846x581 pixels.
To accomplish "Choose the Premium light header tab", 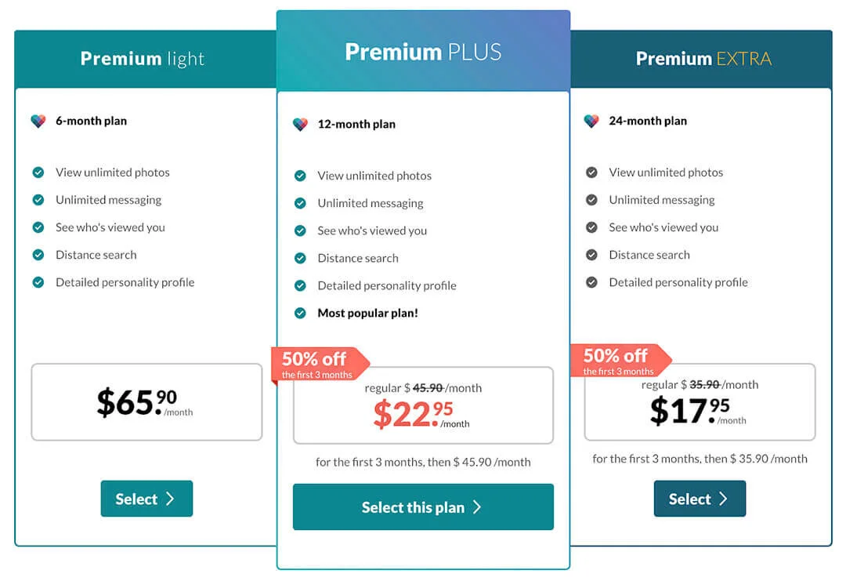I will click(x=146, y=59).
